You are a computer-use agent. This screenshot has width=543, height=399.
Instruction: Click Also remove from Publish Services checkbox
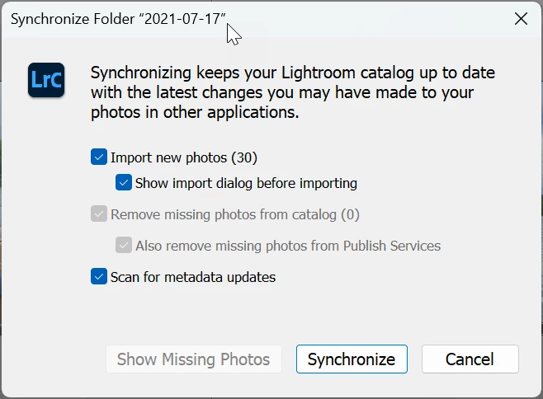[124, 245]
